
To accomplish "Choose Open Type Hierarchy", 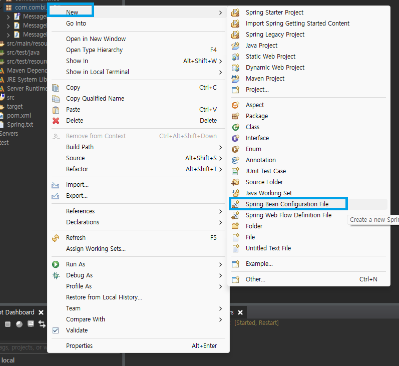I will 139,50.
